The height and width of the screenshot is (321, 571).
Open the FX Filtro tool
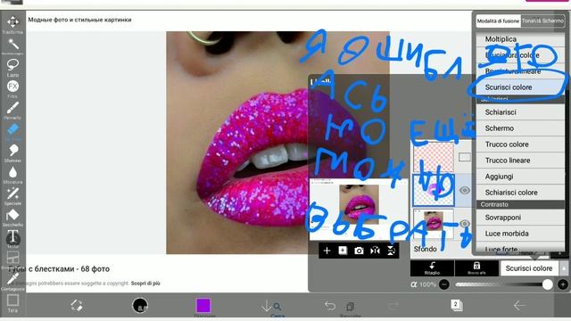[13, 88]
